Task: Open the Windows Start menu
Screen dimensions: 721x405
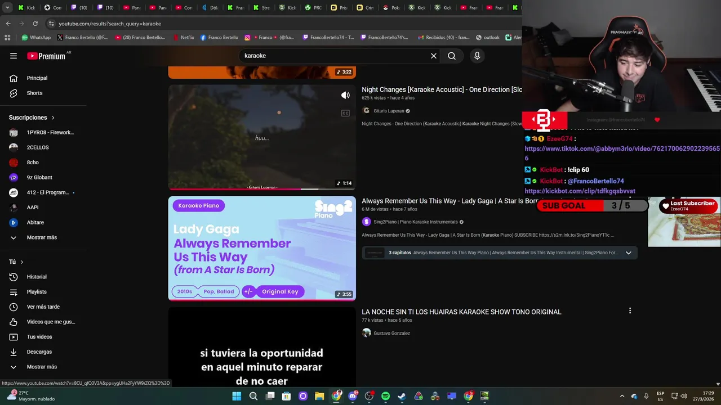Action: click(237, 396)
